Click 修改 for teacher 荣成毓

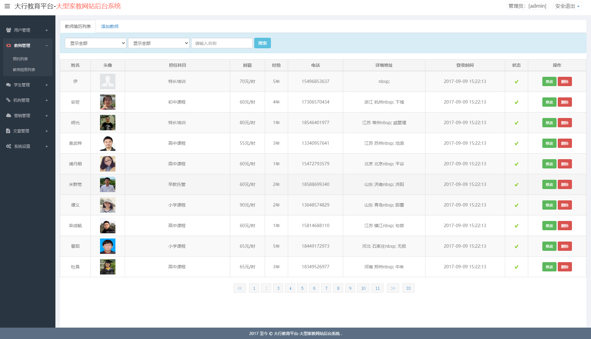point(549,226)
